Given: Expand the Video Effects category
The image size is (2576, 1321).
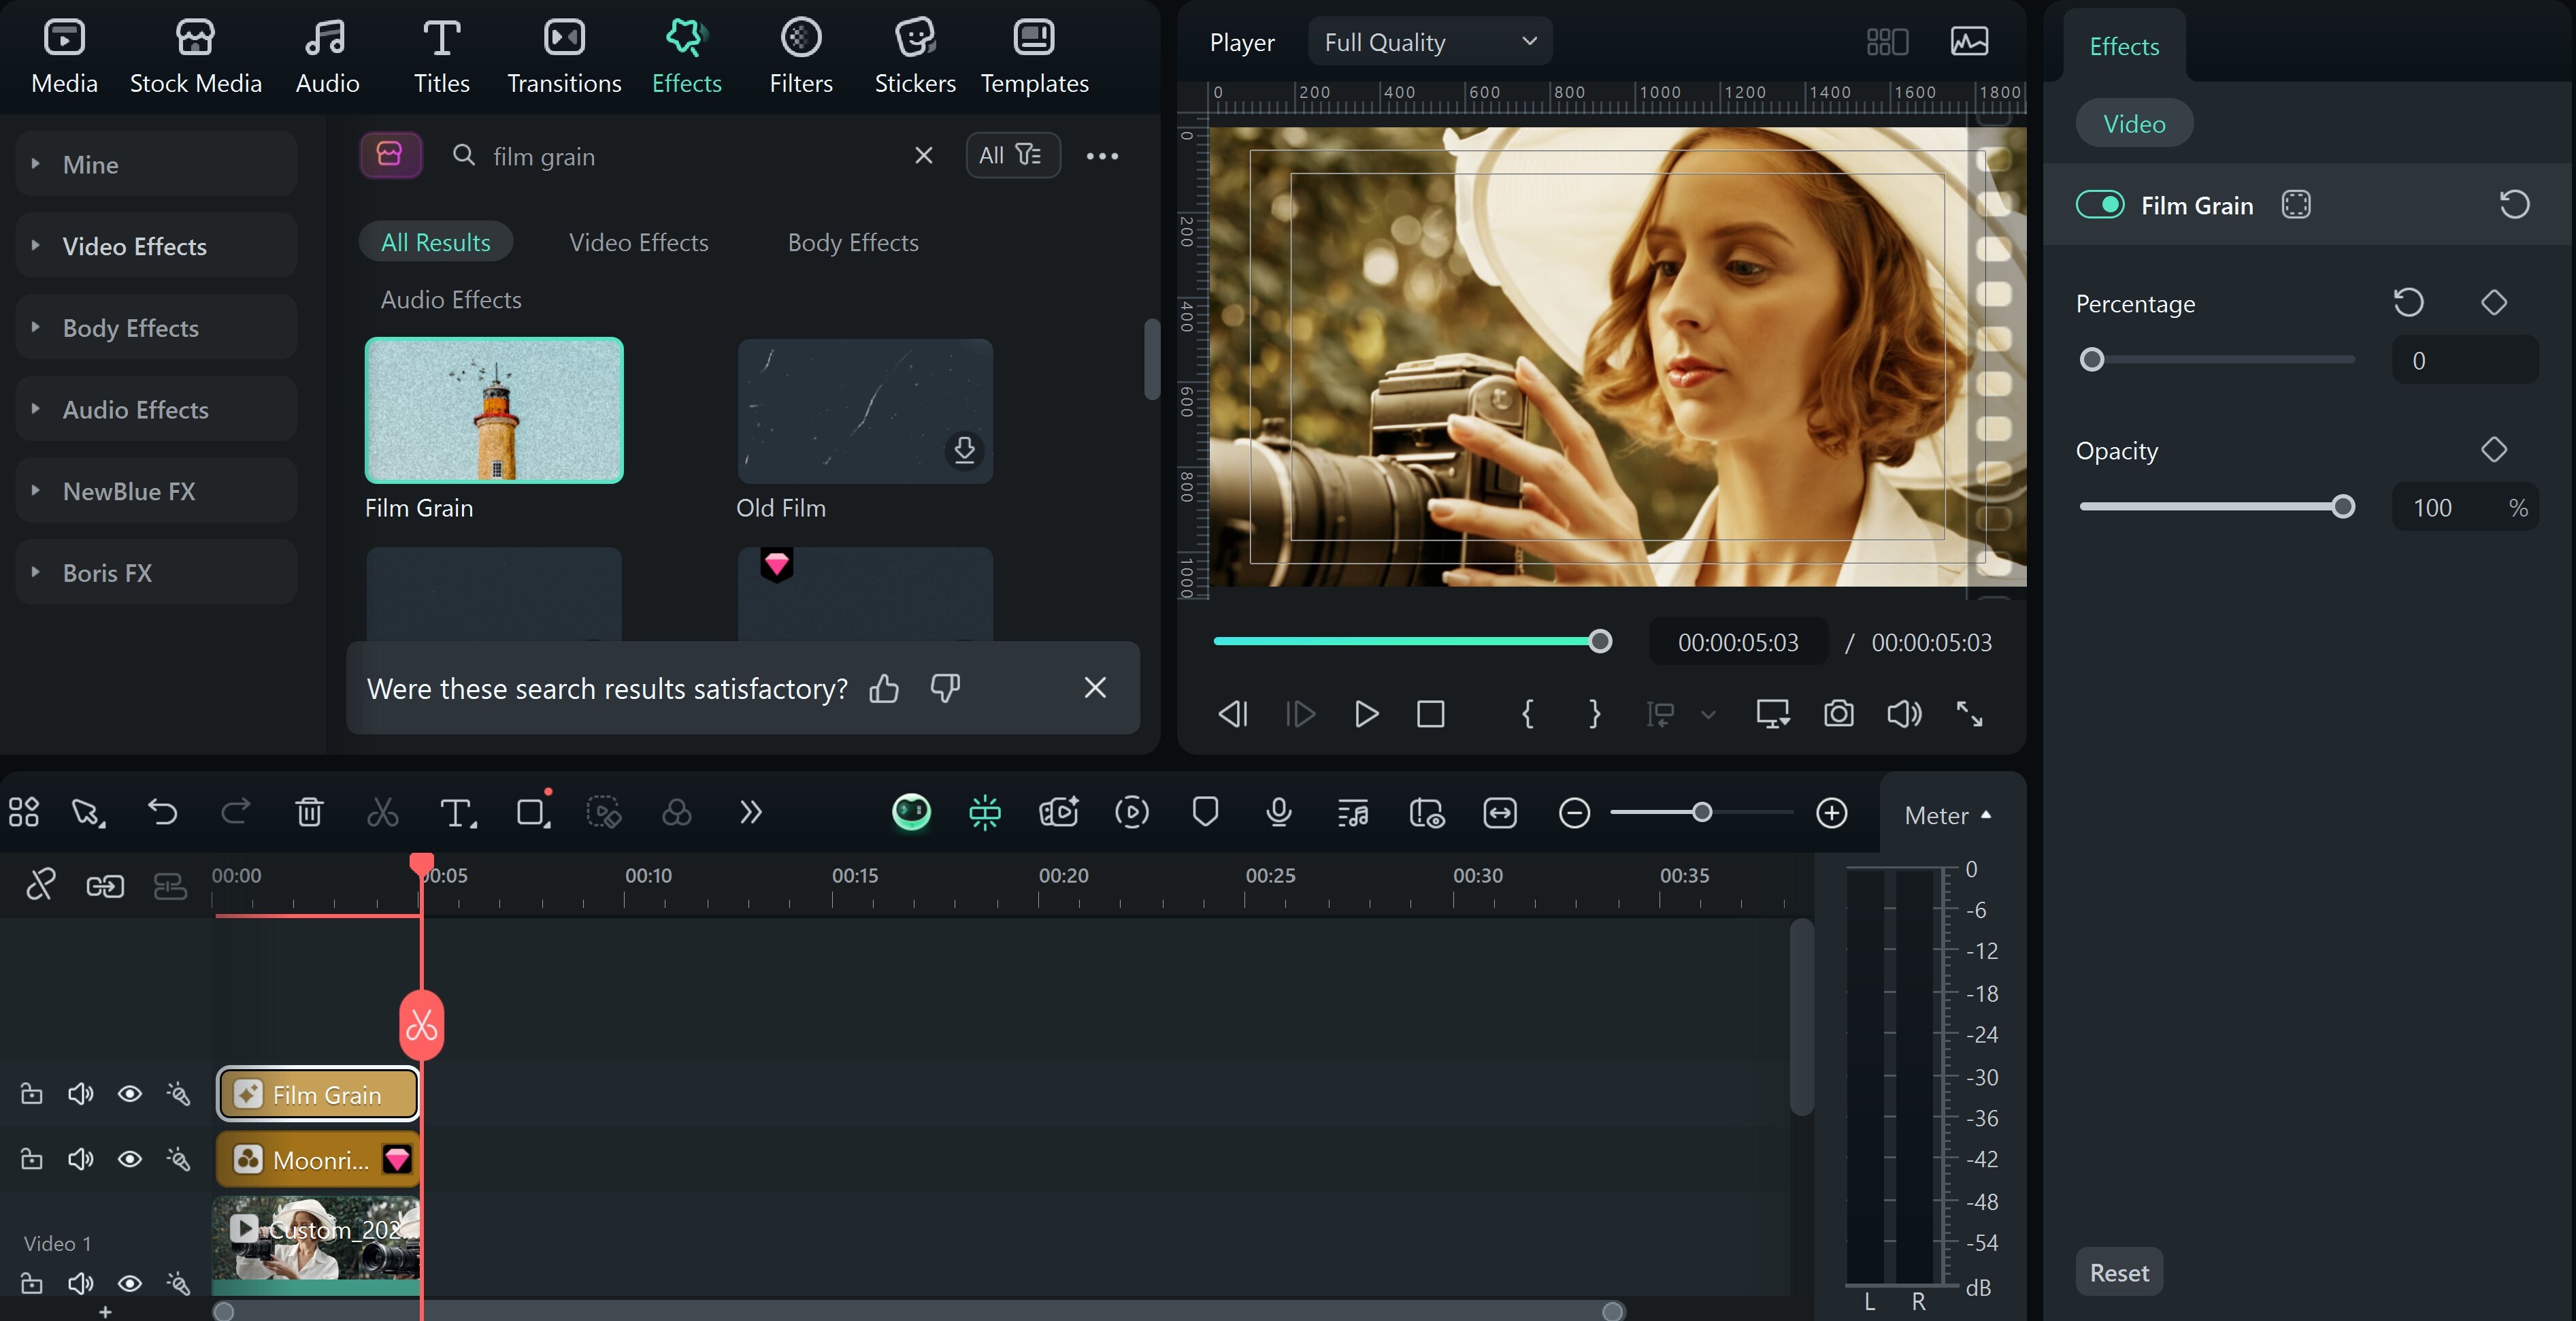Looking at the screenshot, I should pos(156,246).
